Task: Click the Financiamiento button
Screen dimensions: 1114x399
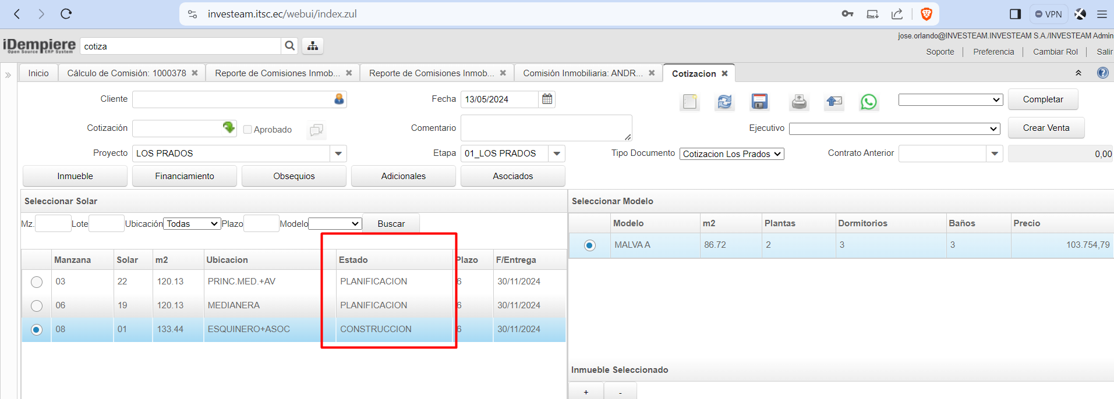Action: (185, 176)
